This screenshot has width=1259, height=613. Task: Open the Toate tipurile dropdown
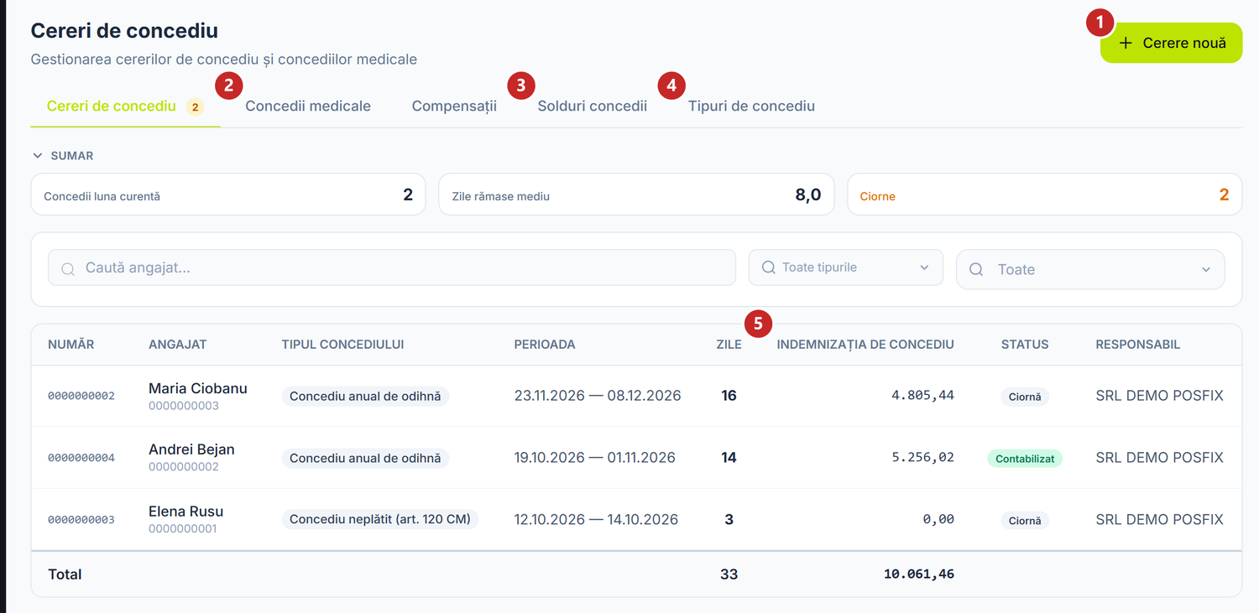click(x=846, y=268)
